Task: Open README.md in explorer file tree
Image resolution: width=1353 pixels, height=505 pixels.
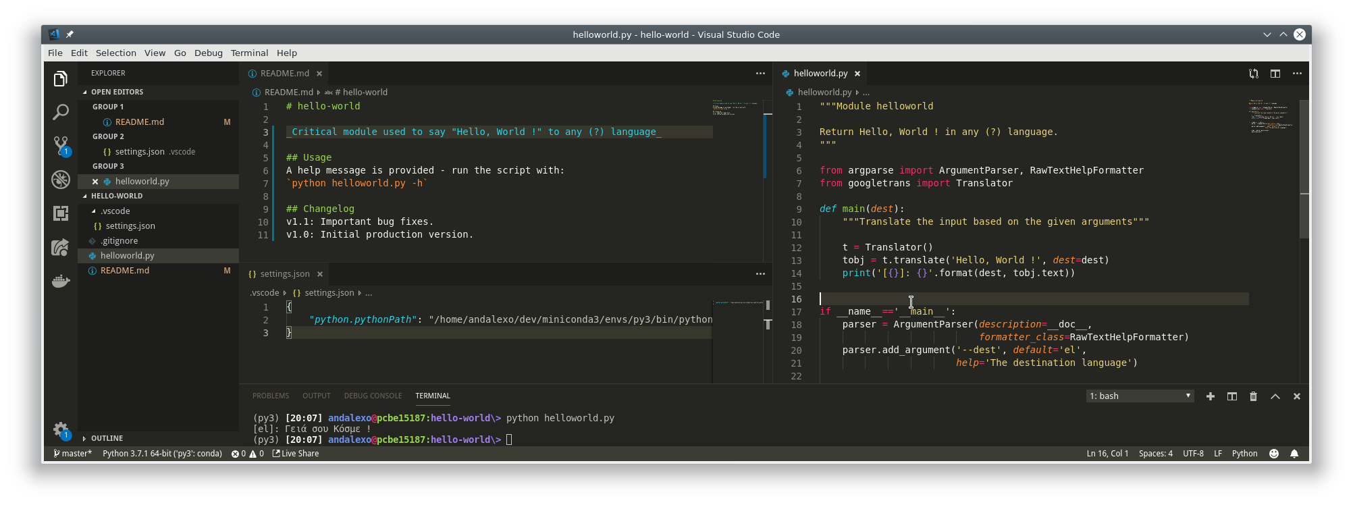Action: 159,271
